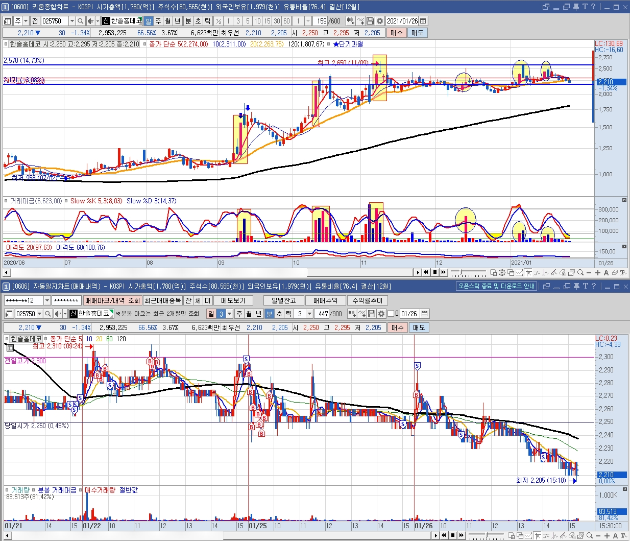Image resolution: width=630 pixels, height=541 pixels.
Task: Open the 일 3 day-count dropdown in the bottom toolbar
Action: coord(229,314)
